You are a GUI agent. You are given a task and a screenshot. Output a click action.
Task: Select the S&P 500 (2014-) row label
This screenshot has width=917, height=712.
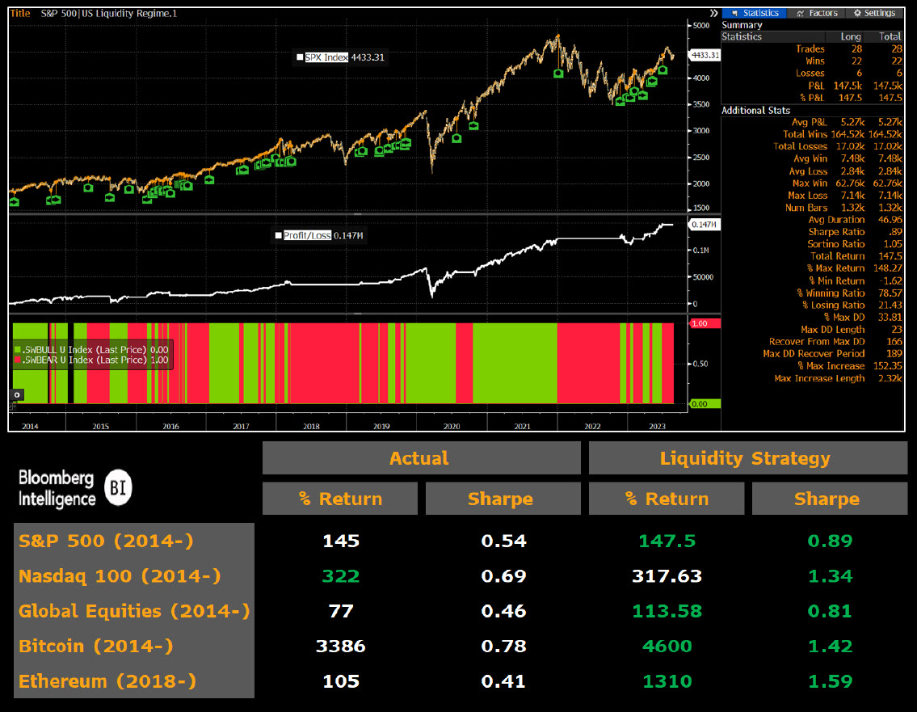pyautogui.click(x=106, y=541)
